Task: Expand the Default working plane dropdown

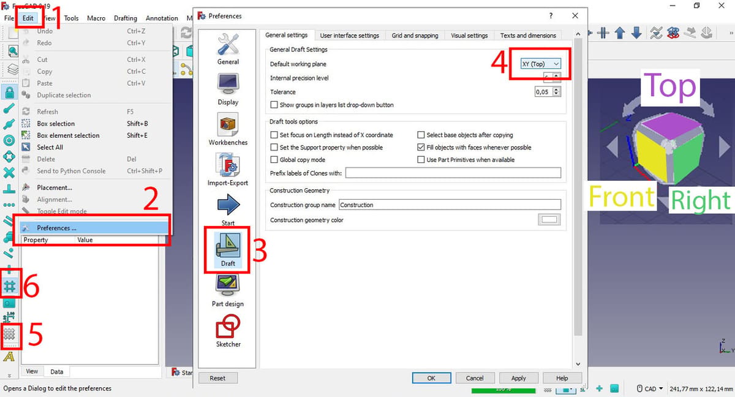Action: pyautogui.click(x=540, y=64)
